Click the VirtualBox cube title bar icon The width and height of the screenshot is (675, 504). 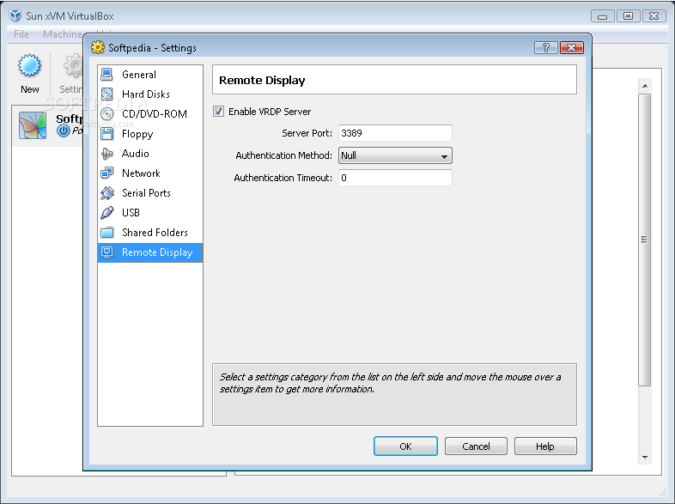(x=15, y=15)
